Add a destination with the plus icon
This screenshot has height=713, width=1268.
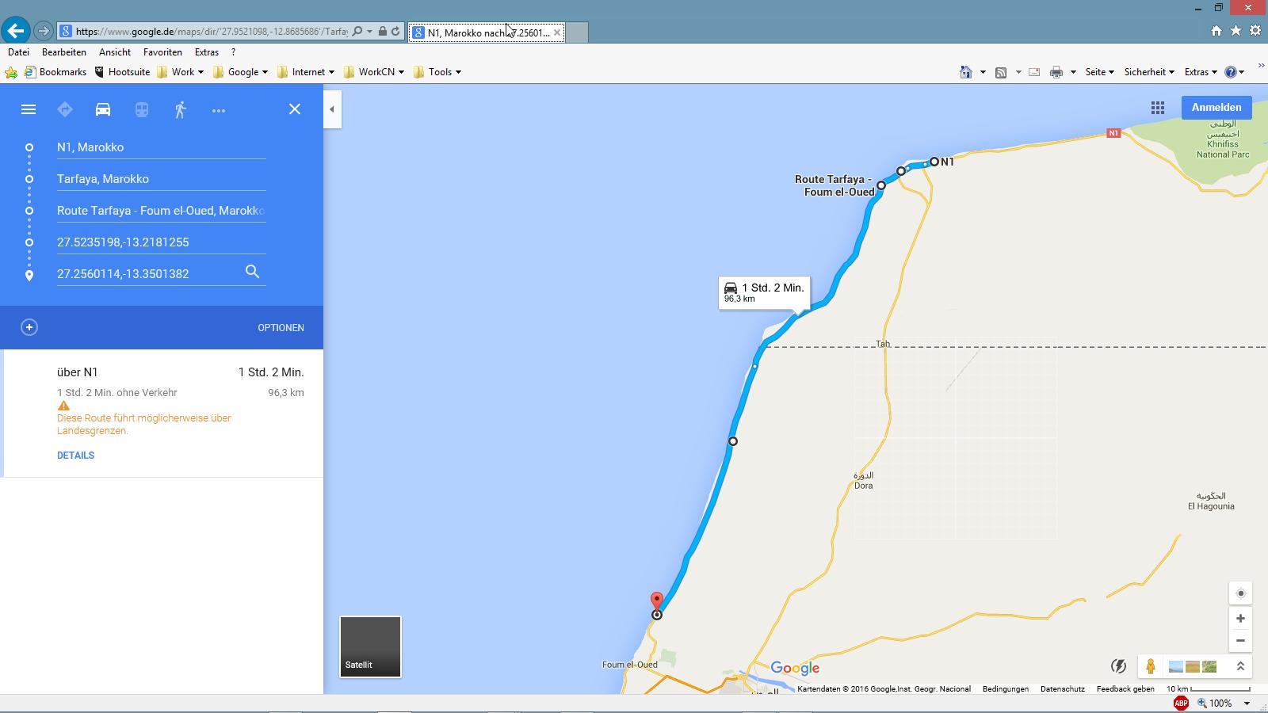[x=29, y=327]
